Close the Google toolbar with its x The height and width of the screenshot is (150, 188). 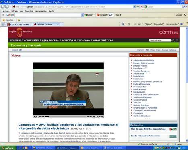coord(3,15)
